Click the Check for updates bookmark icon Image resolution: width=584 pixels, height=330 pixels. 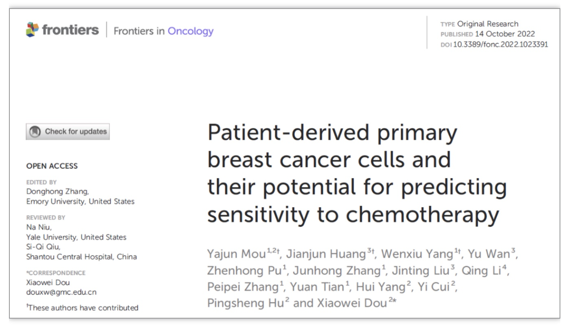coord(35,132)
